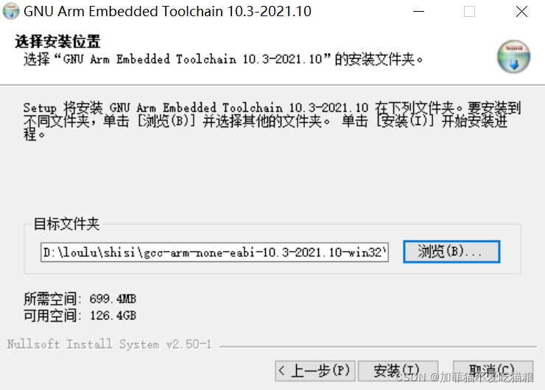Click the header subtitle ending in 的安装文件夹
Viewport: 545px width, 390px height.
223,60
